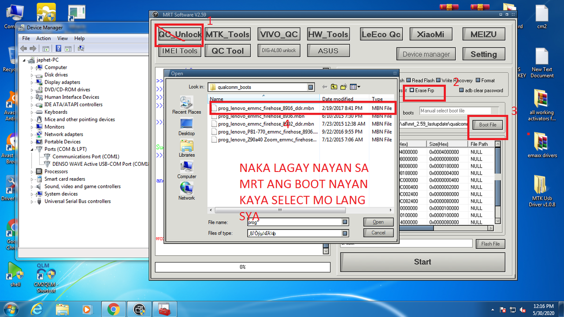Open Google Chrome from the taskbar
The width and height of the screenshot is (564, 317).
click(113, 309)
